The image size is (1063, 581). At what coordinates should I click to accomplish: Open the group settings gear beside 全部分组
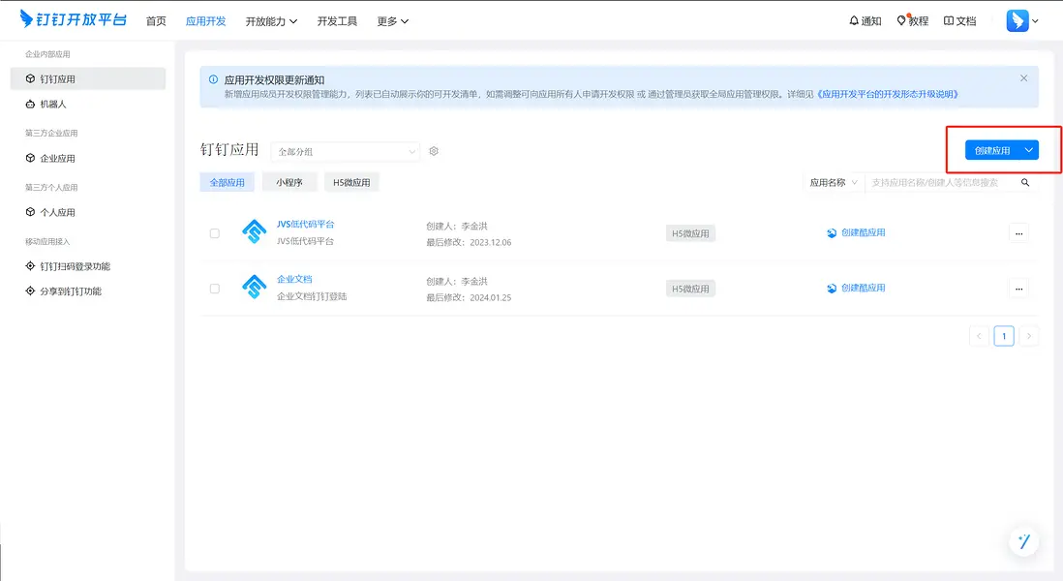(433, 151)
